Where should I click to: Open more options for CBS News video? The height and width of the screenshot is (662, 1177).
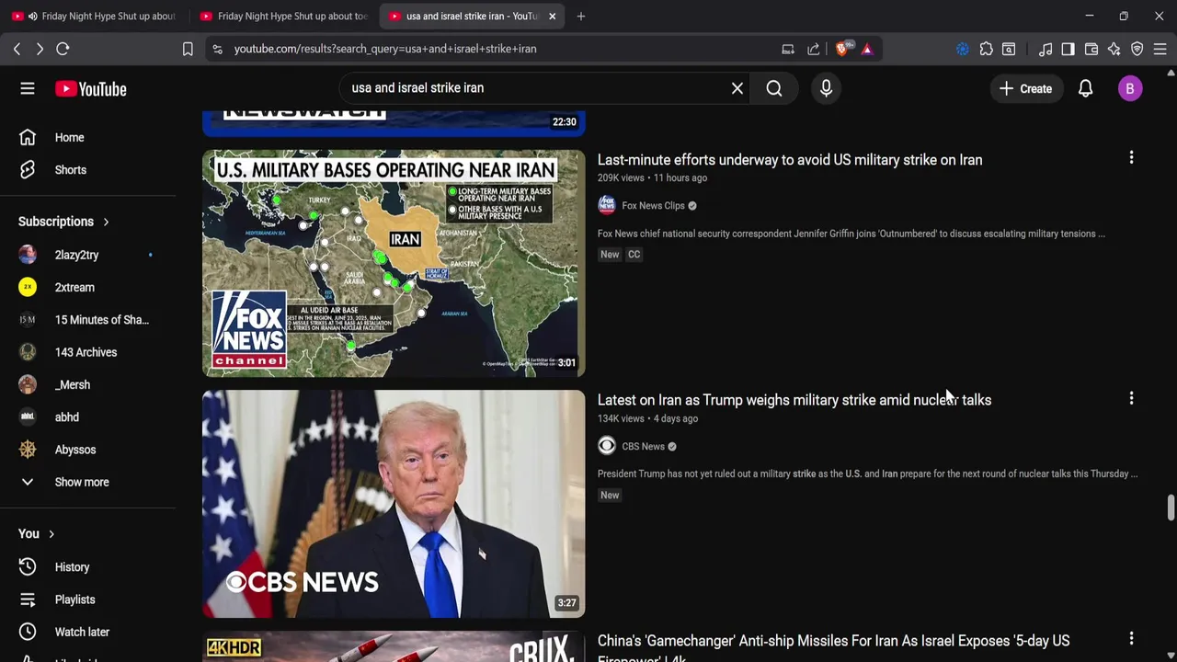click(x=1131, y=398)
